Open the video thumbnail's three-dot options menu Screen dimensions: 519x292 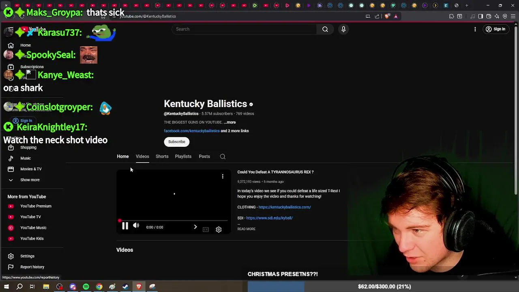point(223,176)
